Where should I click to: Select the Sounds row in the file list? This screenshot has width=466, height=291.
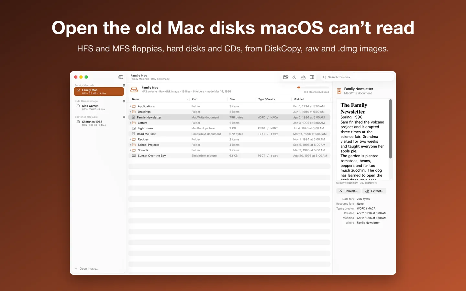229,150
